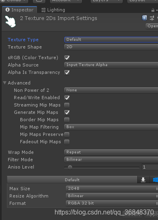This screenshot has width=158, height=220.
Task: Open the Filter Mode dropdown
Action: coord(111,160)
